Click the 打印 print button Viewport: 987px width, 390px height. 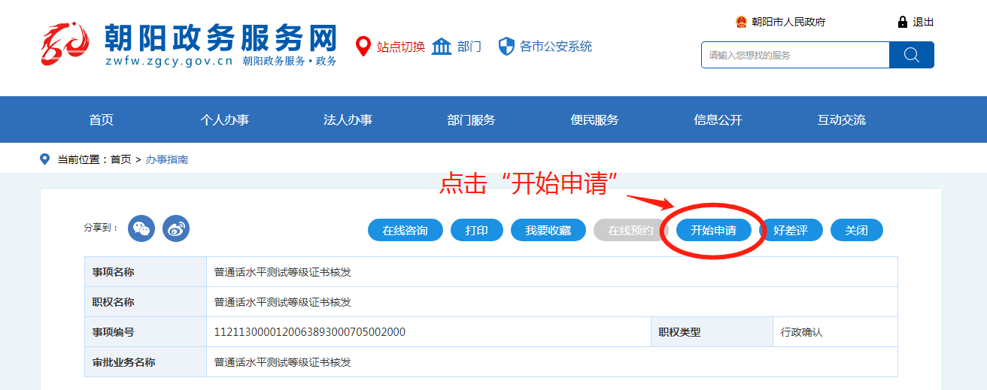click(477, 231)
